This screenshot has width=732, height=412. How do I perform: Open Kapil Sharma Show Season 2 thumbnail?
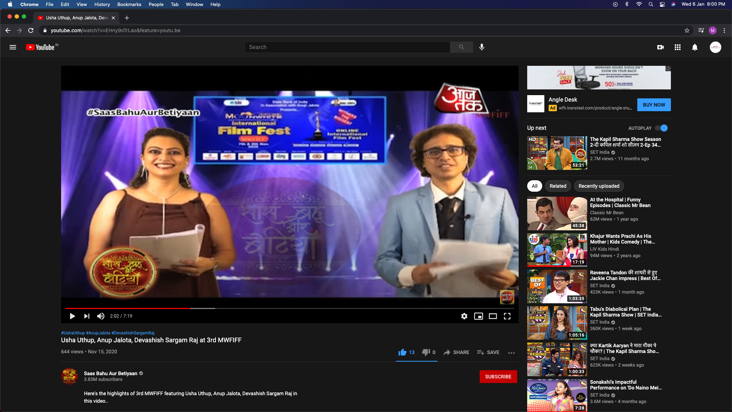557,153
